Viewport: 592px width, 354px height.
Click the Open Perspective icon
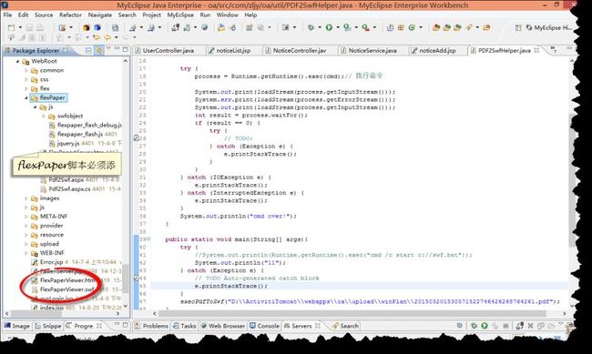518,27
